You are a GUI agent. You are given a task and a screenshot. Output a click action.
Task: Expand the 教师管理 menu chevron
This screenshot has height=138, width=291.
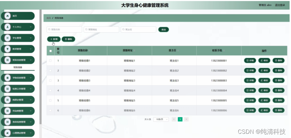(31, 49)
